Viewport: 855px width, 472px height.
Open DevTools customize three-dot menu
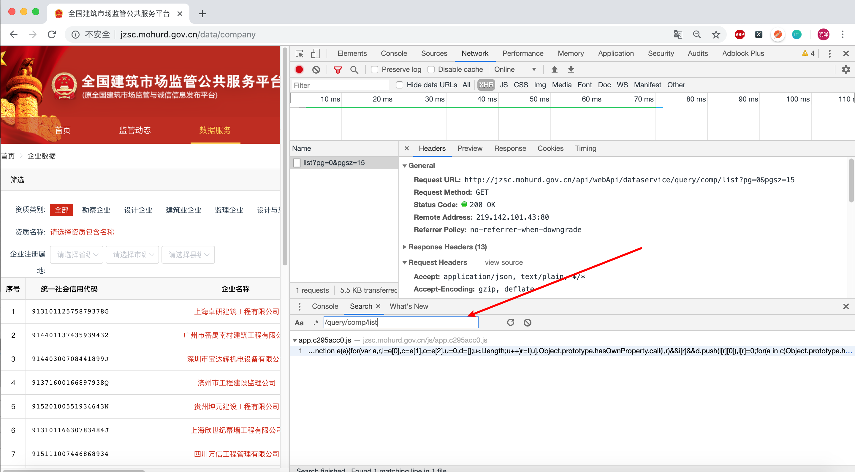pyautogui.click(x=829, y=54)
